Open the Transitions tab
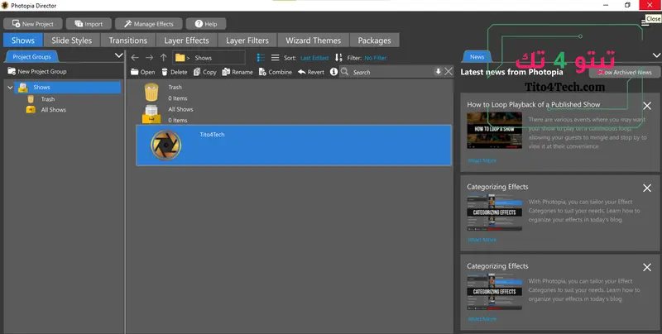The width and height of the screenshot is (662, 334). tap(128, 41)
